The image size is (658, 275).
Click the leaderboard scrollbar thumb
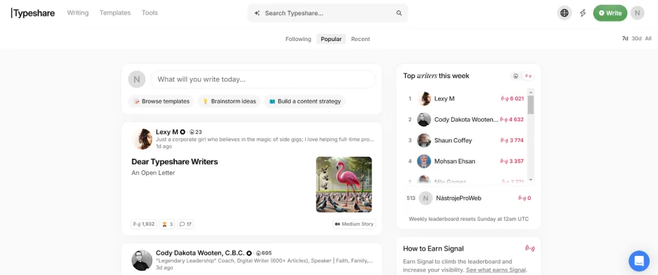pos(531,104)
